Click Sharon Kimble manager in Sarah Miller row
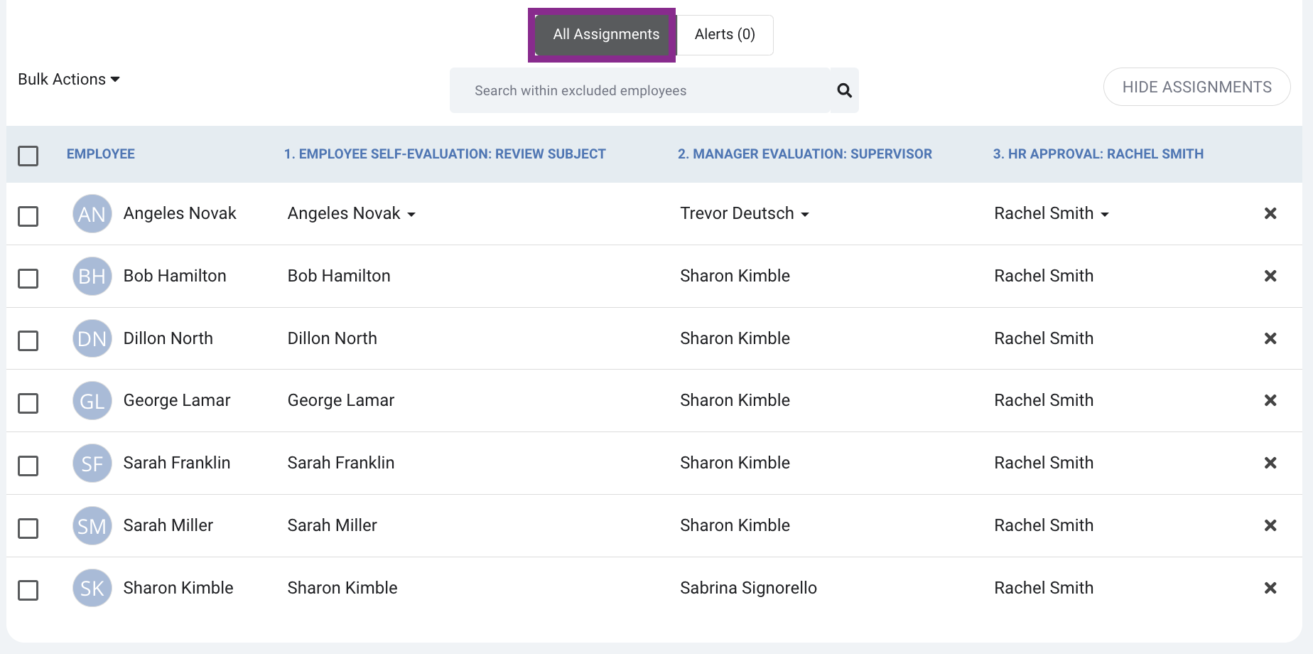Image resolution: width=1313 pixels, height=654 pixels. point(735,525)
